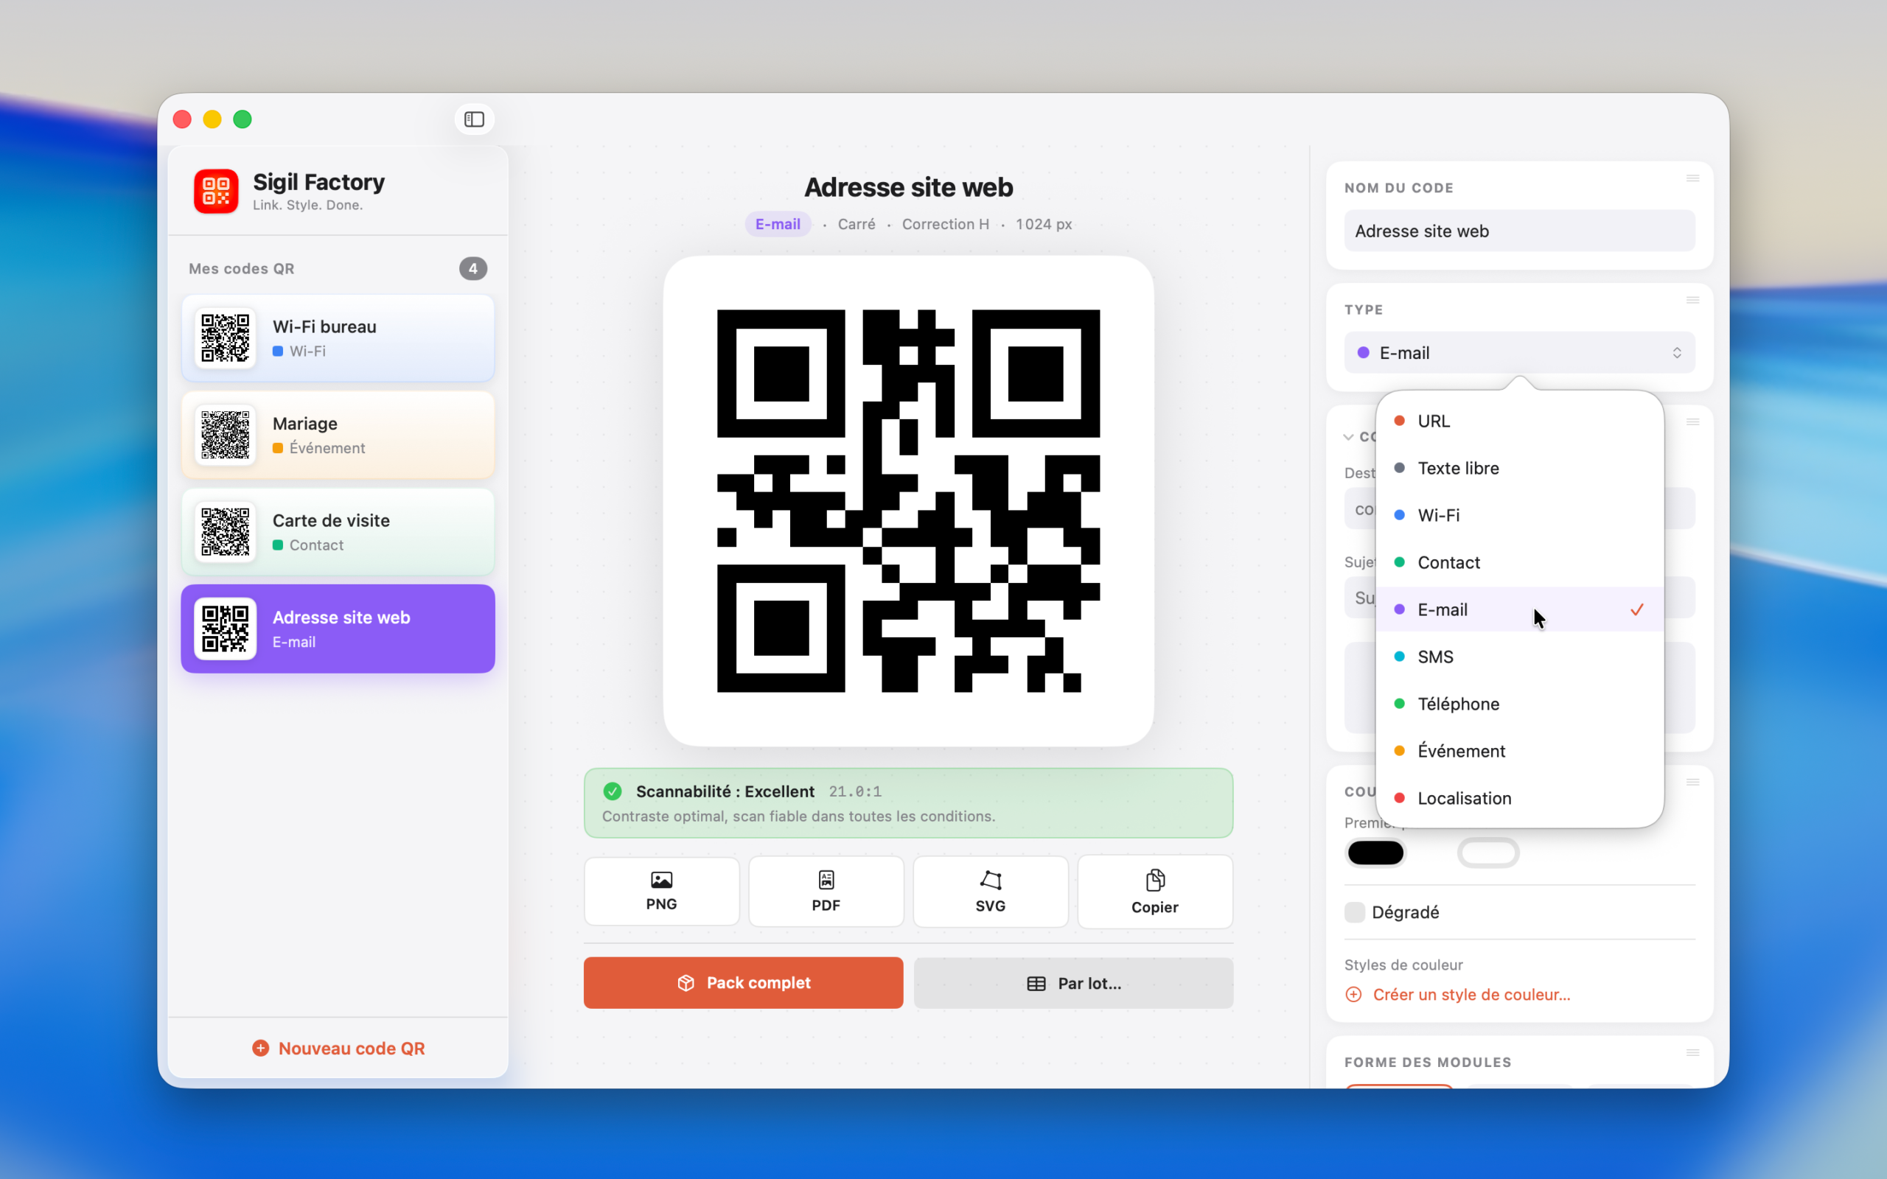This screenshot has width=1887, height=1179.
Task: Open the black foreground color swatch
Action: point(1375,853)
